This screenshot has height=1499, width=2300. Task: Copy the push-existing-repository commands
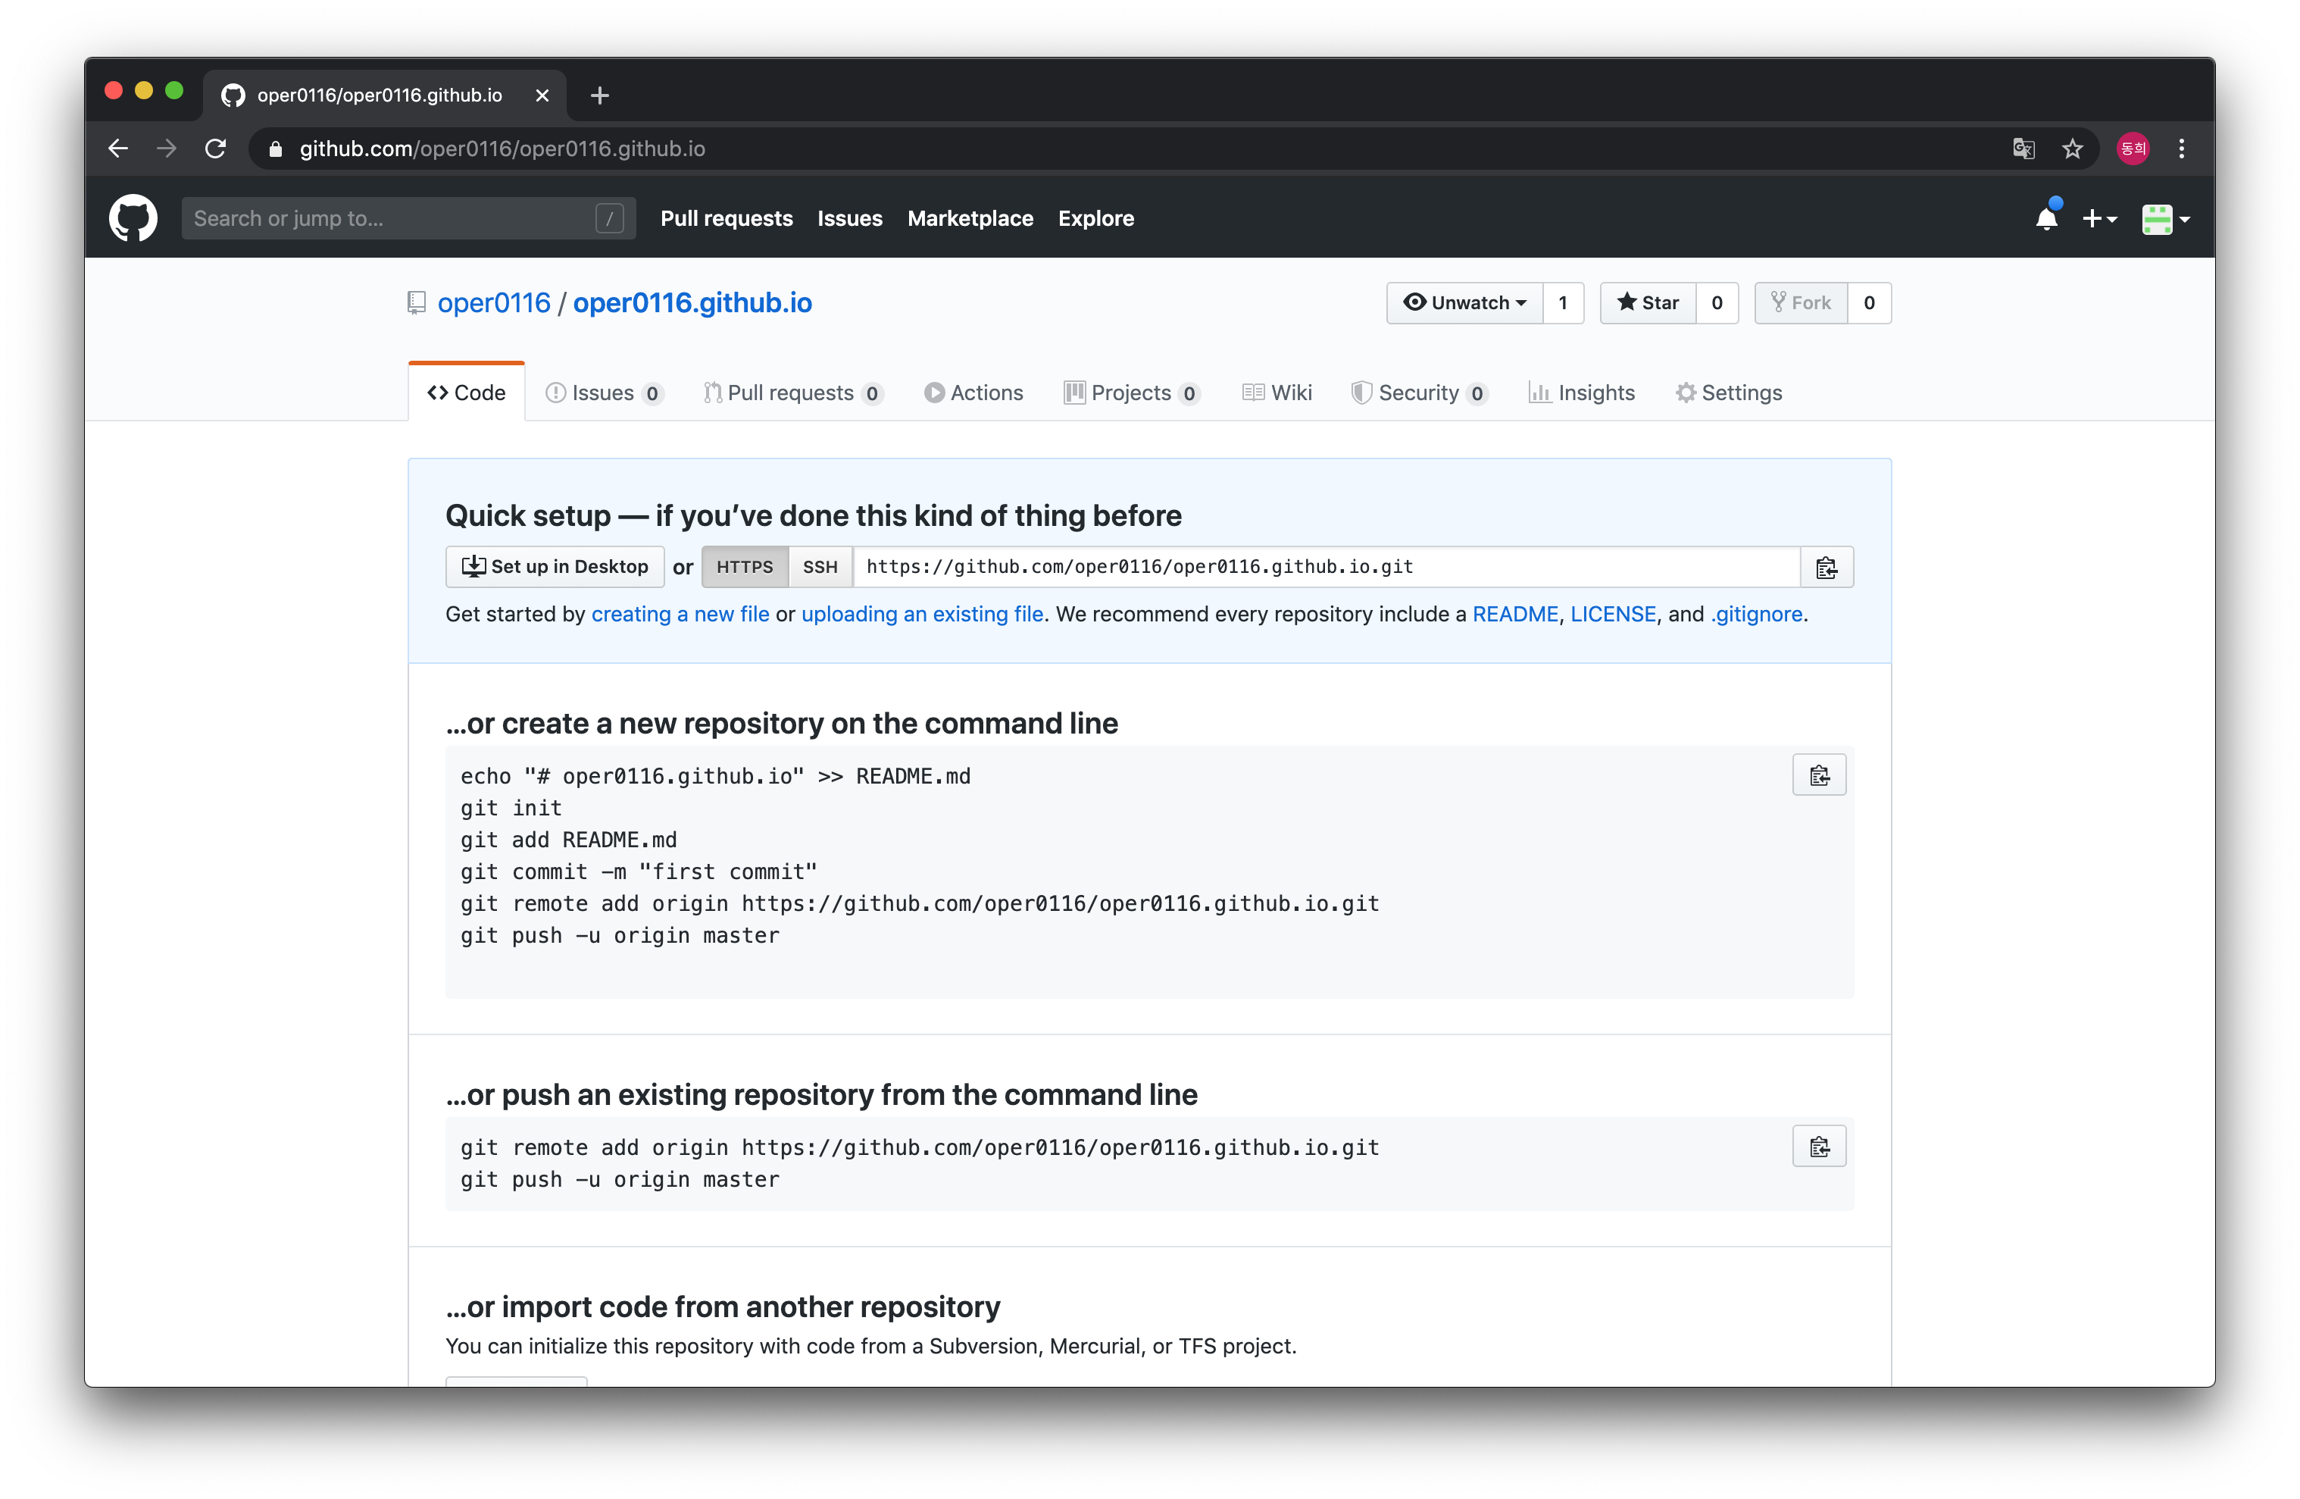[1819, 1147]
